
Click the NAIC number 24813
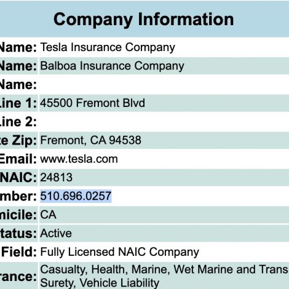tap(56, 177)
